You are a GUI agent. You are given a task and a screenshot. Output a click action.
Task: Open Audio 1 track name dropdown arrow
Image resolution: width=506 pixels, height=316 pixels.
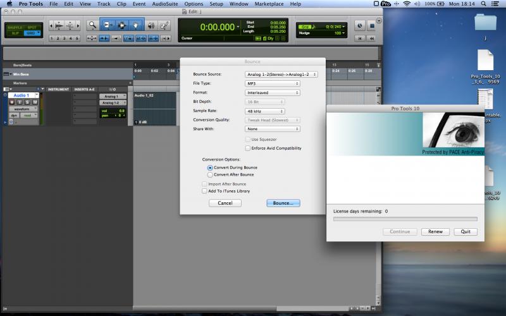pos(37,95)
